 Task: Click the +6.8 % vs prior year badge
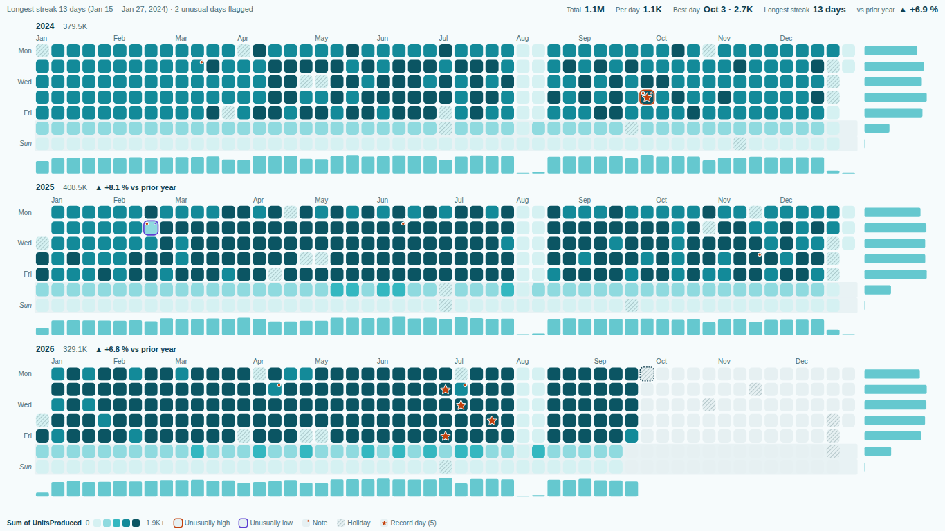tap(136, 349)
